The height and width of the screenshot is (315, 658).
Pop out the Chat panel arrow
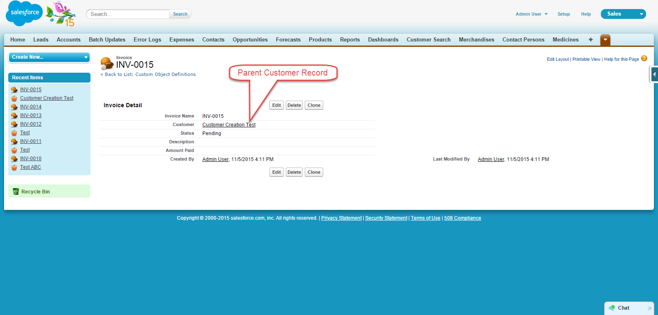649,308
